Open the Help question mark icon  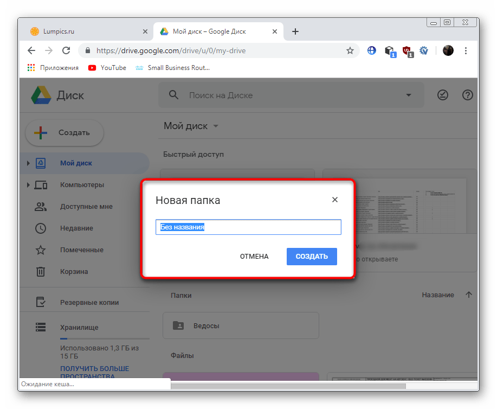[467, 95]
